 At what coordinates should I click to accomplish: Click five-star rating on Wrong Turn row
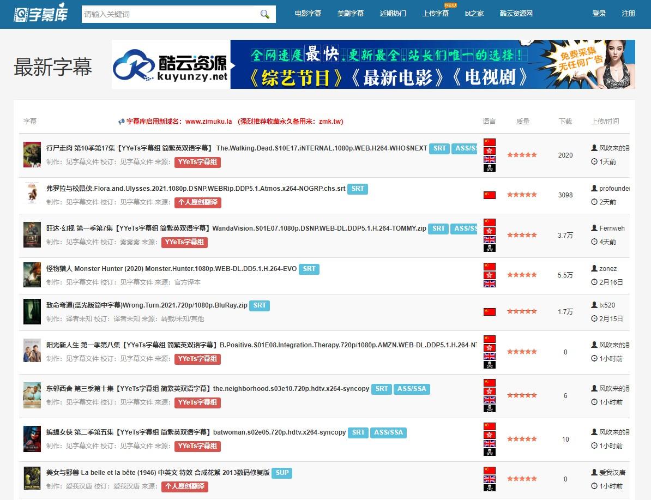coord(522,311)
